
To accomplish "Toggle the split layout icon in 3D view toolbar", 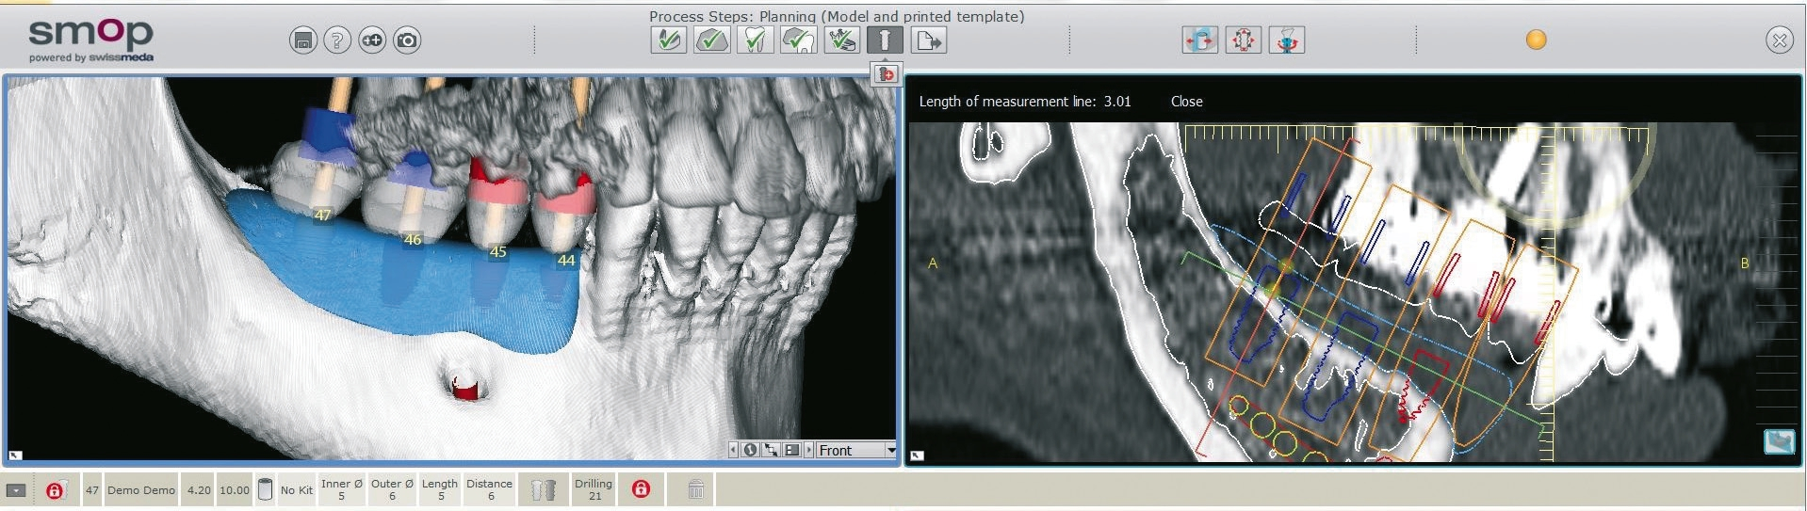I will pos(791,450).
